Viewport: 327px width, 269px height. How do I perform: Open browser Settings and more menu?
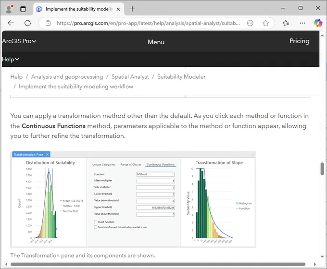click(x=302, y=23)
